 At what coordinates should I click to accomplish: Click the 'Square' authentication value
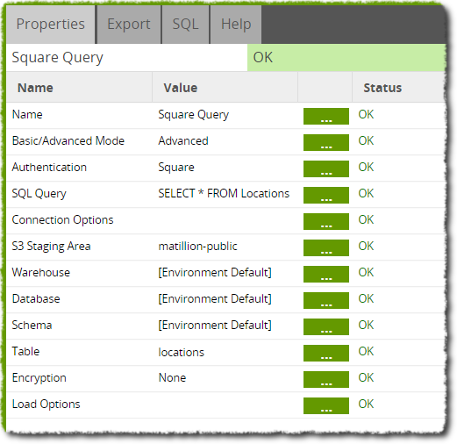pyautogui.click(x=176, y=168)
